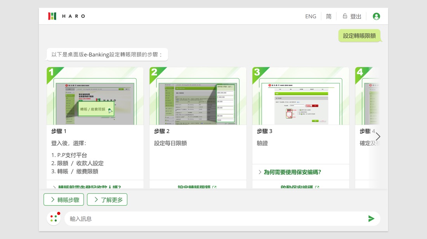Click the HARO logo
Viewport: 427px width, 239px height.
(67, 16)
